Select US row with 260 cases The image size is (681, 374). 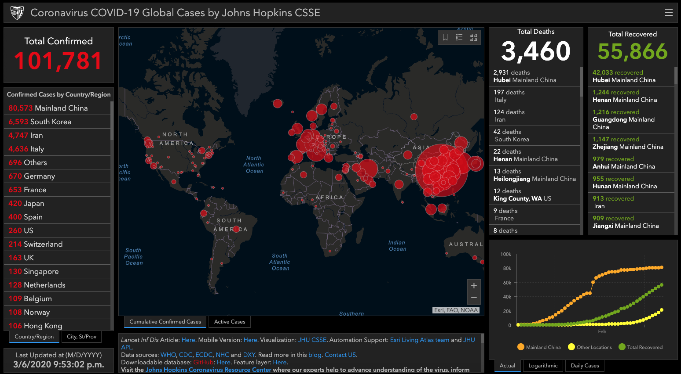click(57, 230)
